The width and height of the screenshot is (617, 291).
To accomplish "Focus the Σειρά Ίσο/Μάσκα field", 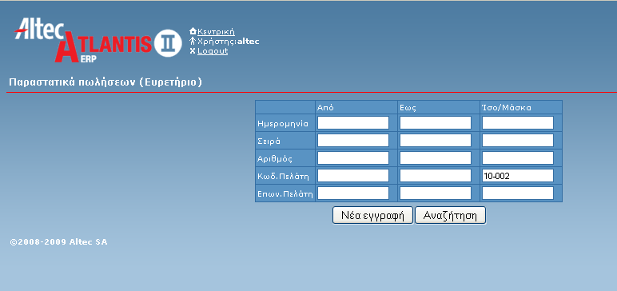I will (x=518, y=141).
